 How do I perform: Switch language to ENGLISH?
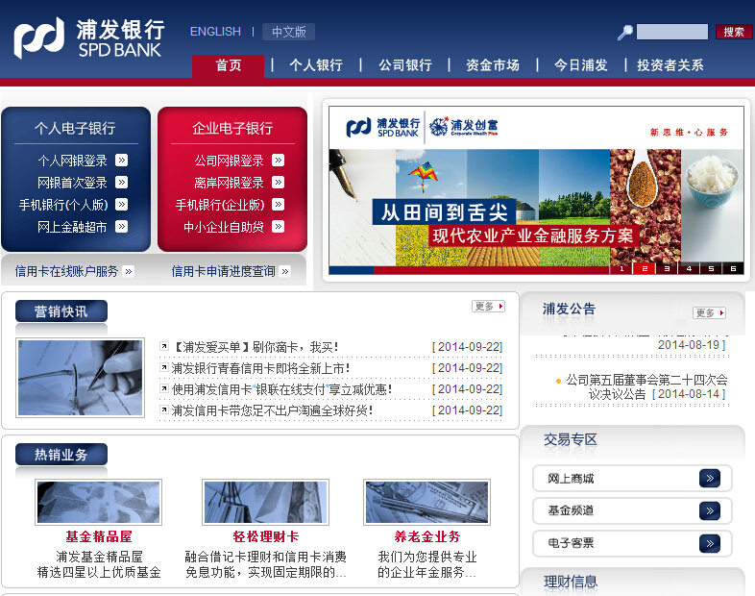click(215, 32)
